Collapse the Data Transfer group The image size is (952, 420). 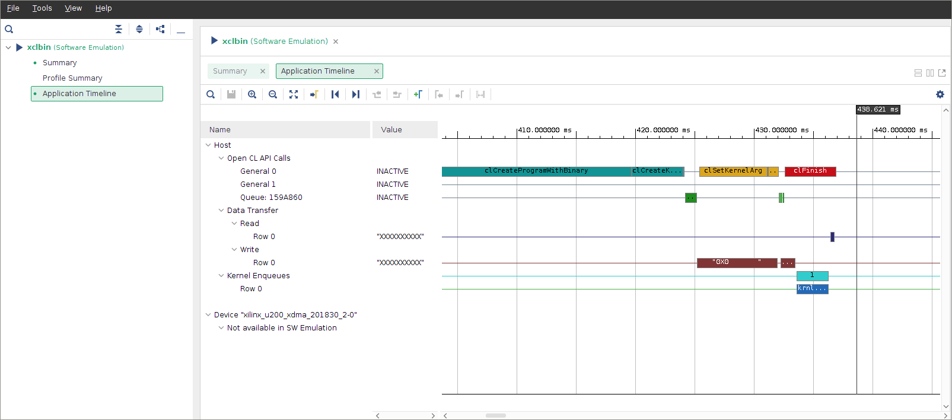point(221,211)
